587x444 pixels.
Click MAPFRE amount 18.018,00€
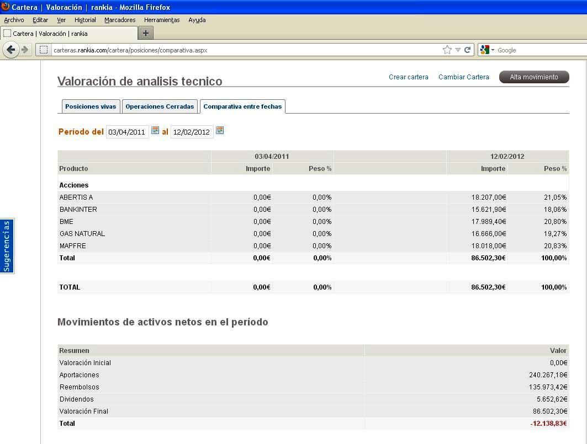point(489,246)
